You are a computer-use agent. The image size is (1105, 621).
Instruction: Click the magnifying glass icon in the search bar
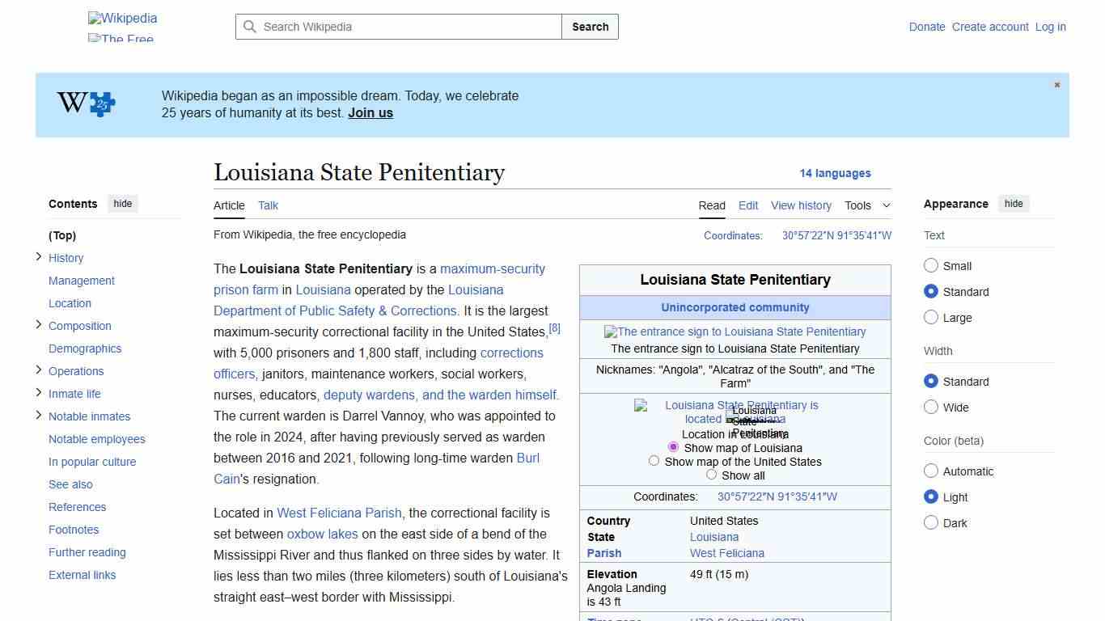tap(250, 27)
